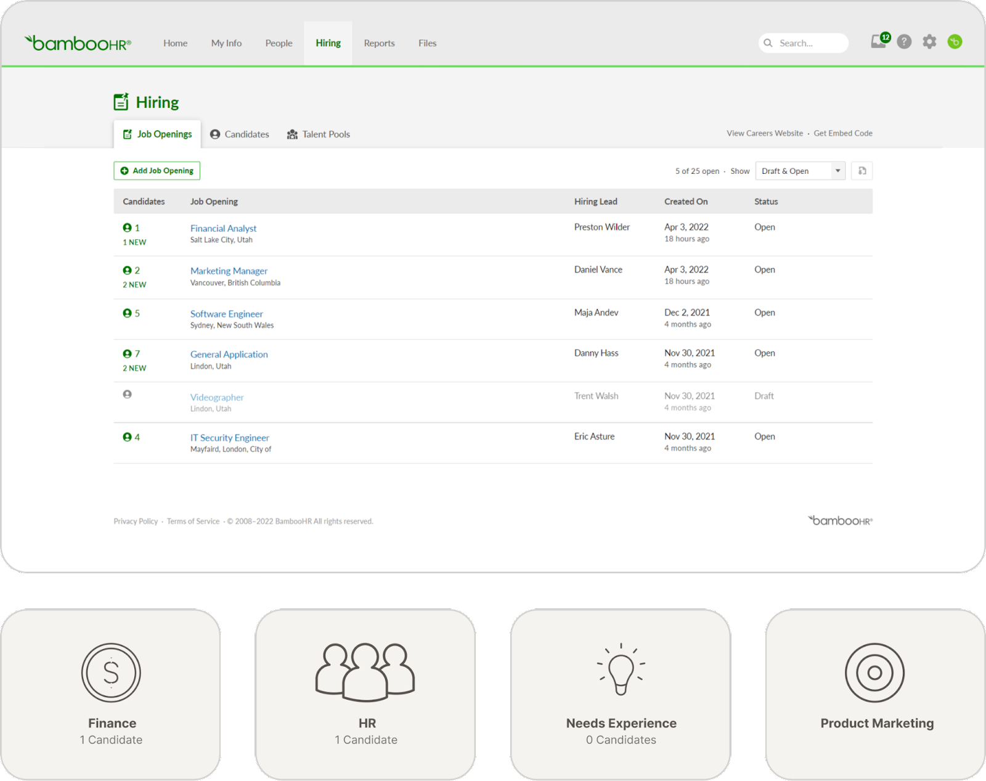Open the Software Engineer job opening
Viewport: 986px width, 781px height.
click(x=226, y=314)
